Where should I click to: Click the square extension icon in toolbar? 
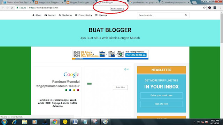pos(215,8)
